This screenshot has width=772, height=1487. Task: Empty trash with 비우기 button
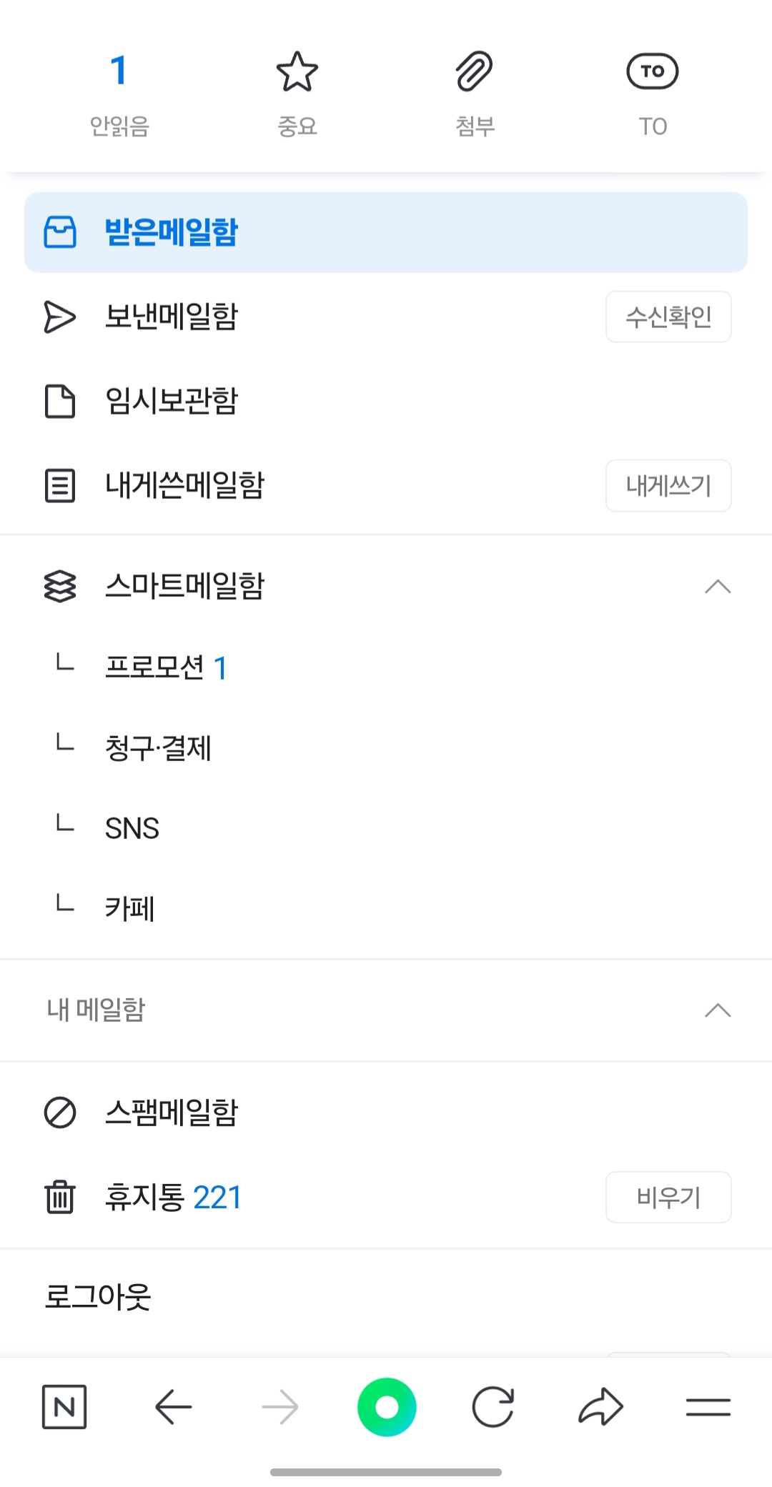point(668,1197)
